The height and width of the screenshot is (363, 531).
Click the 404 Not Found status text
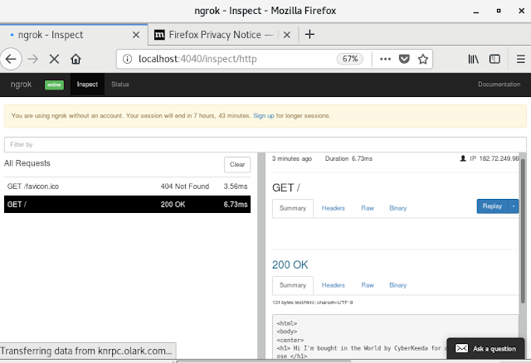[x=185, y=186]
